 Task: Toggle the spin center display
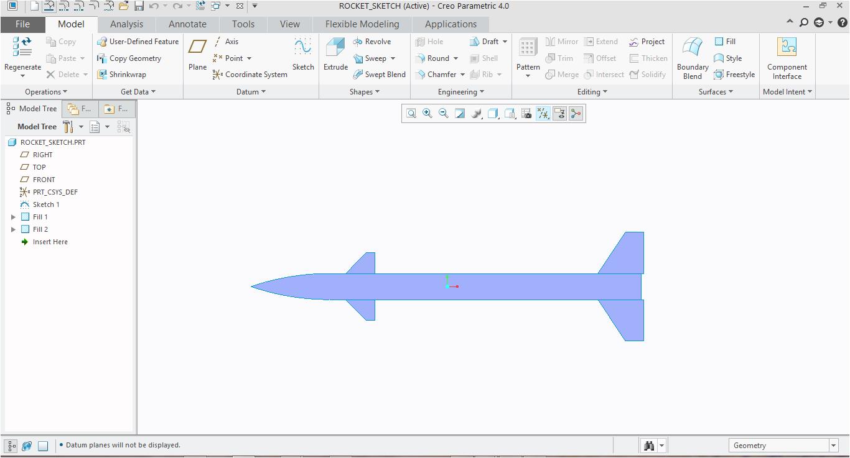point(576,113)
